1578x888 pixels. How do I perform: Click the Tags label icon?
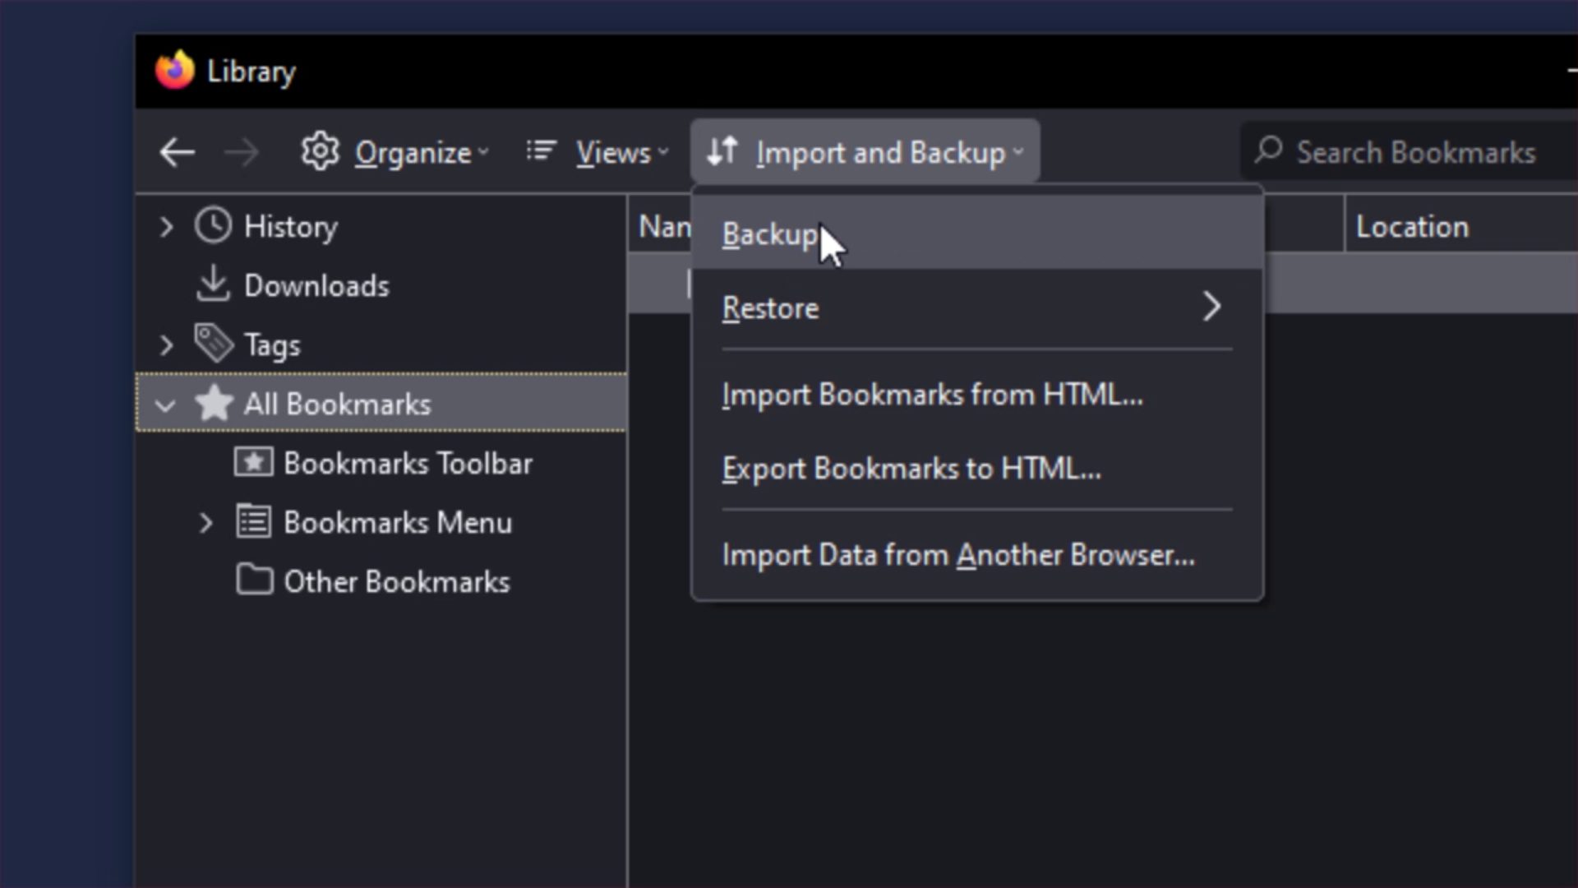click(x=213, y=344)
